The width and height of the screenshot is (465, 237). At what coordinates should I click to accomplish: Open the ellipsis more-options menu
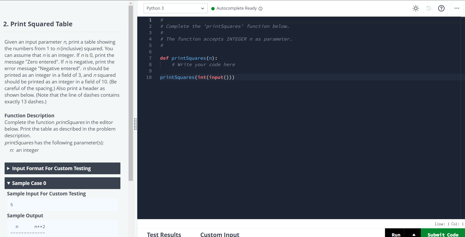457,8
